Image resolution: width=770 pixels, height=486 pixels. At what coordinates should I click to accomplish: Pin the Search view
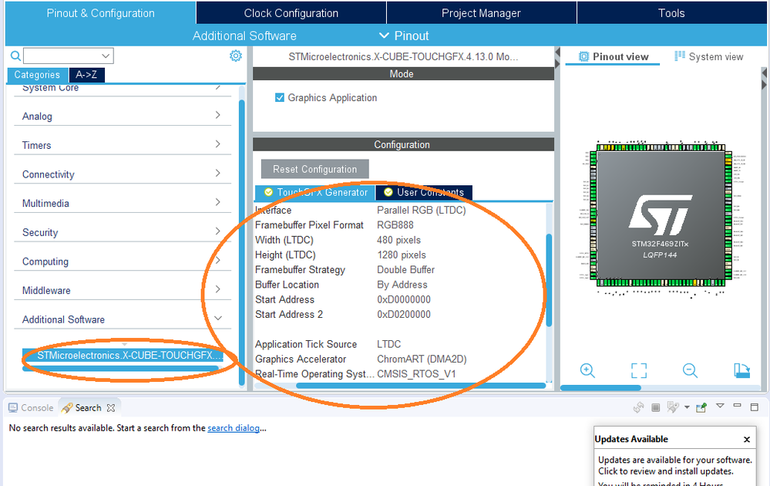[701, 407]
